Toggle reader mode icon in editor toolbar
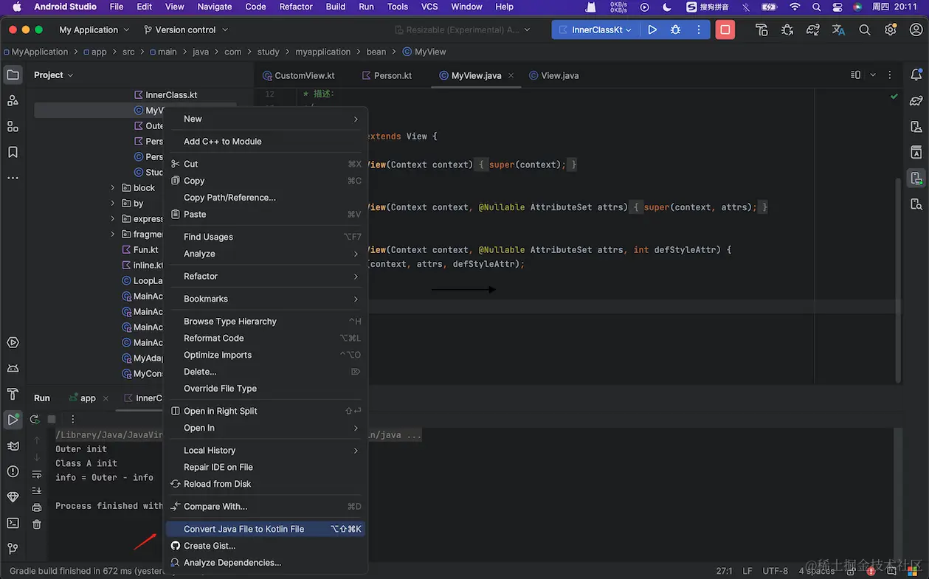Screen dimensions: 929x579 (856, 75)
